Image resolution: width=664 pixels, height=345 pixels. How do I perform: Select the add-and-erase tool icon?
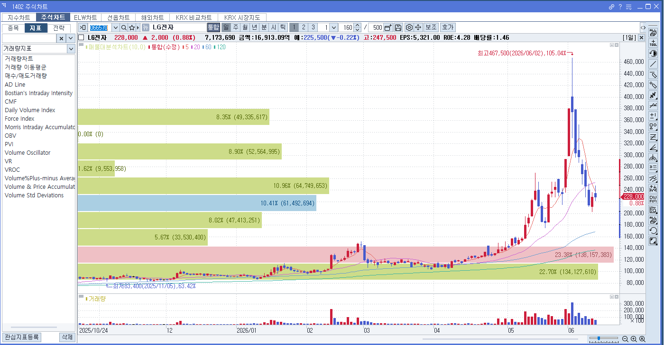pyautogui.click(x=653, y=85)
